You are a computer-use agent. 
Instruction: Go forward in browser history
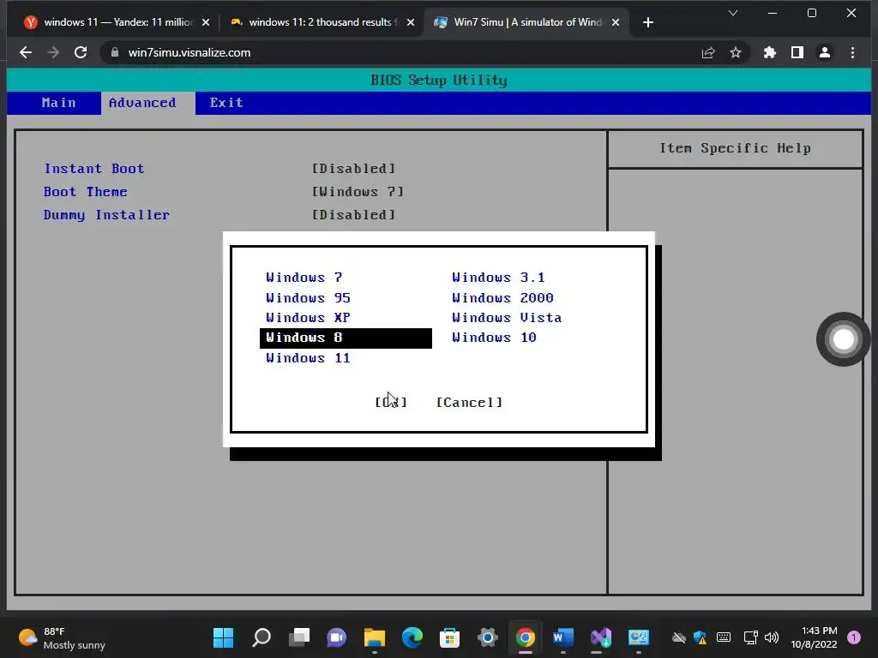pyautogui.click(x=53, y=52)
